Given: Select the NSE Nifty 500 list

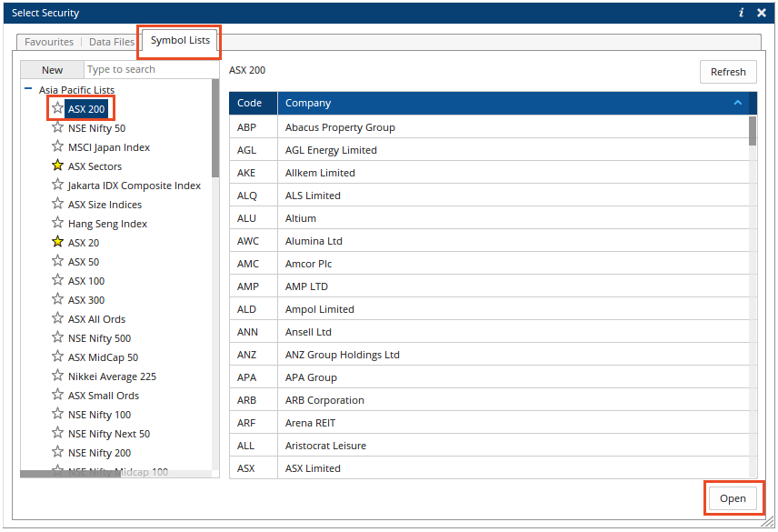Looking at the screenshot, I should pos(99,338).
